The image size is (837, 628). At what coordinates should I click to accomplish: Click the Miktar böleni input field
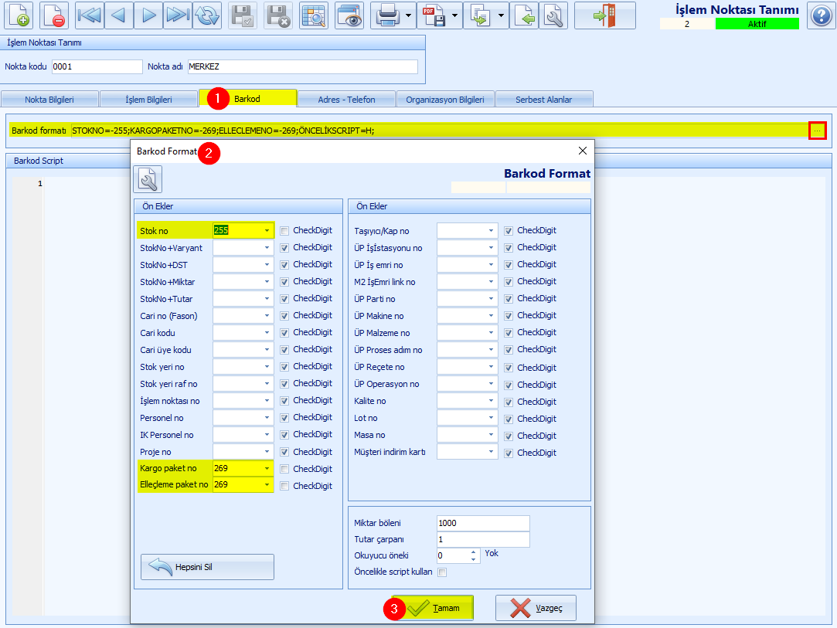[482, 523]
